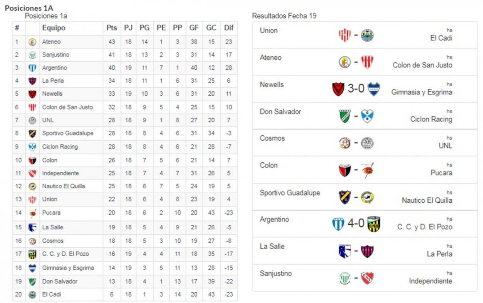Image resolution: width=483 pixels, height=303 pixels.
Task: Select the Union vs El Cadi match row
Action: tap(364, 35)
